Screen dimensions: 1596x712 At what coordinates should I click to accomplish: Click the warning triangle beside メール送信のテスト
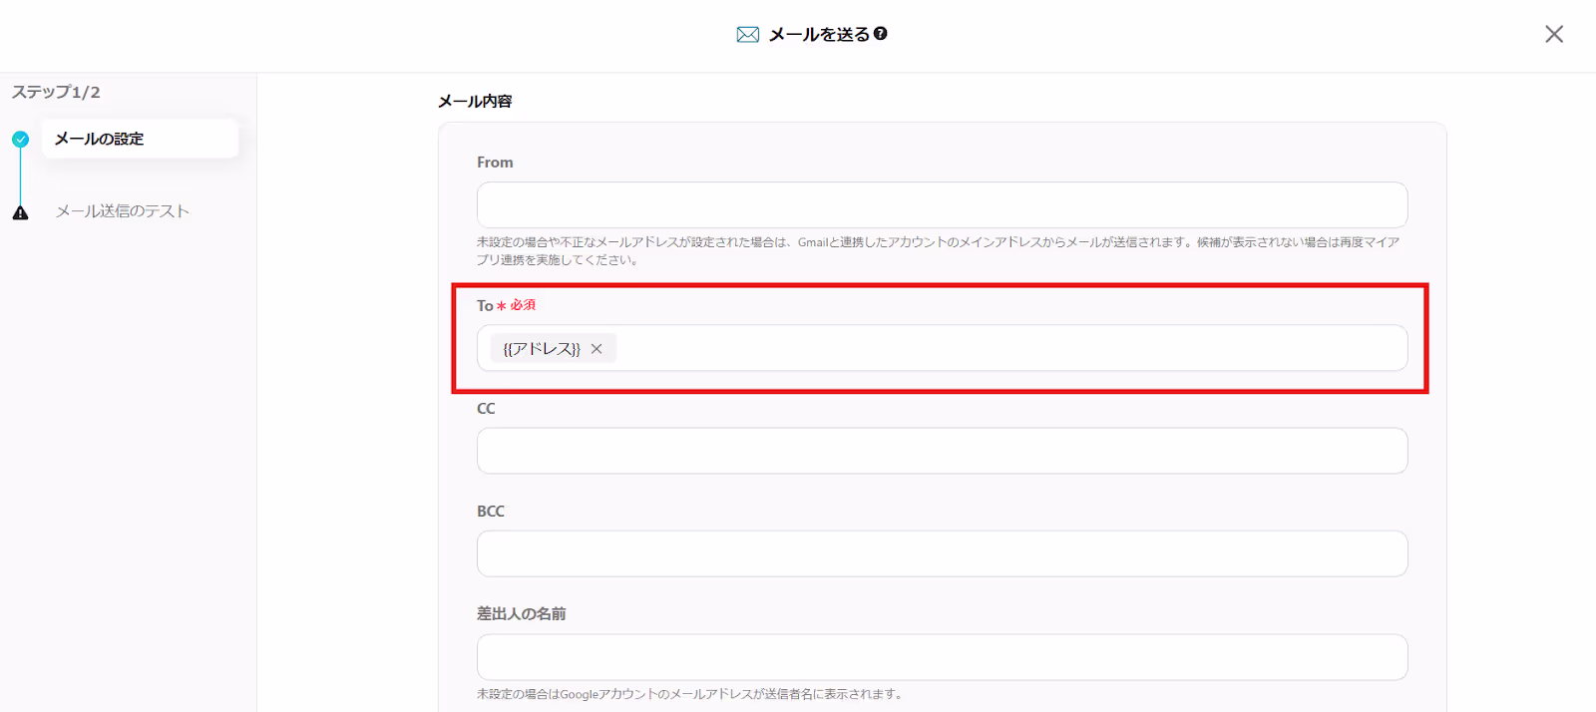coord(20,212)
